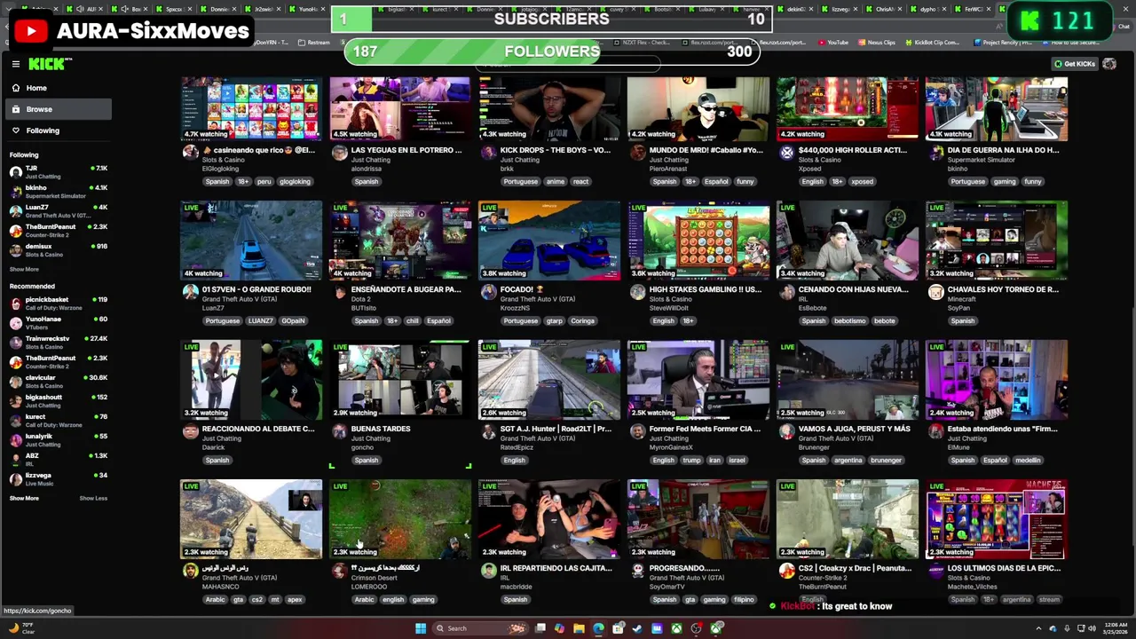Click MyronGainesX's avatar beside Former Fed Meets Former CIA
The image size is (1136, 639).
coord(637,431)
